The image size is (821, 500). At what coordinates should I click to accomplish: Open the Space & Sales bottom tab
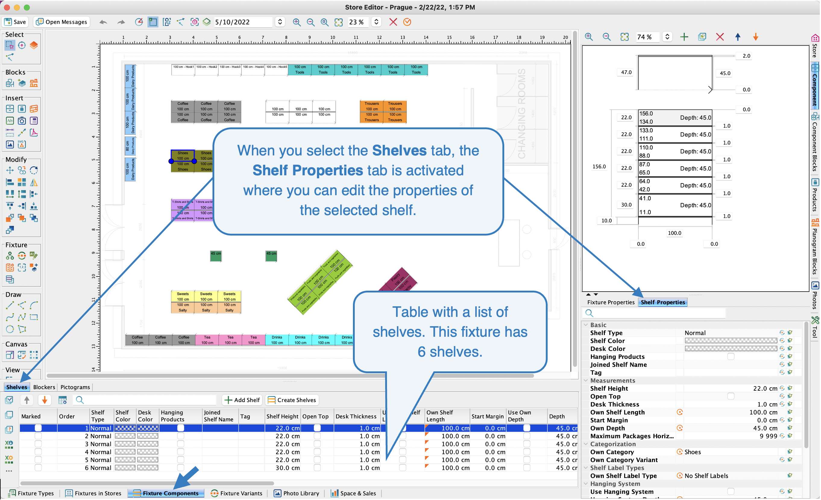(x=354, y=493)
